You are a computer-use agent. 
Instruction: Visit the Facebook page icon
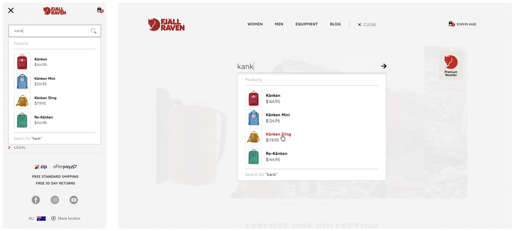(x=36, y=200)
